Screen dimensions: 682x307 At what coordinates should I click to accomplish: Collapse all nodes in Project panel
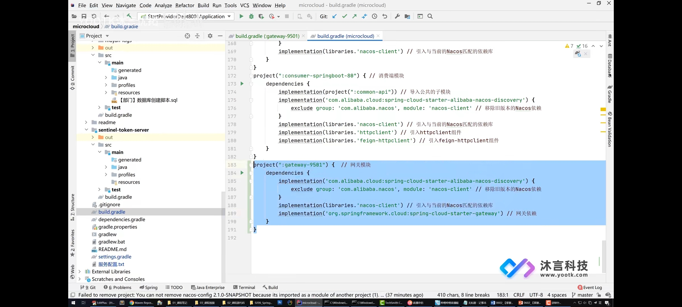tap(197, 36)
